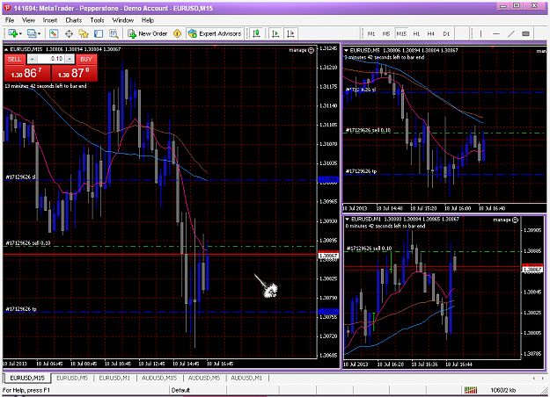Select the vertical line drawing tool
Viewport: 550px width, 397px height.
point(480,34)
